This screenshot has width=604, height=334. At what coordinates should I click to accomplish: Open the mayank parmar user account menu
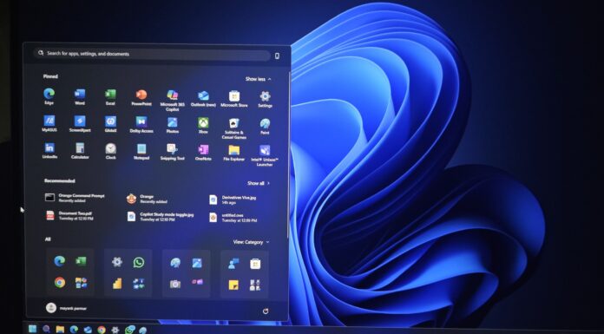coord(66,308)
